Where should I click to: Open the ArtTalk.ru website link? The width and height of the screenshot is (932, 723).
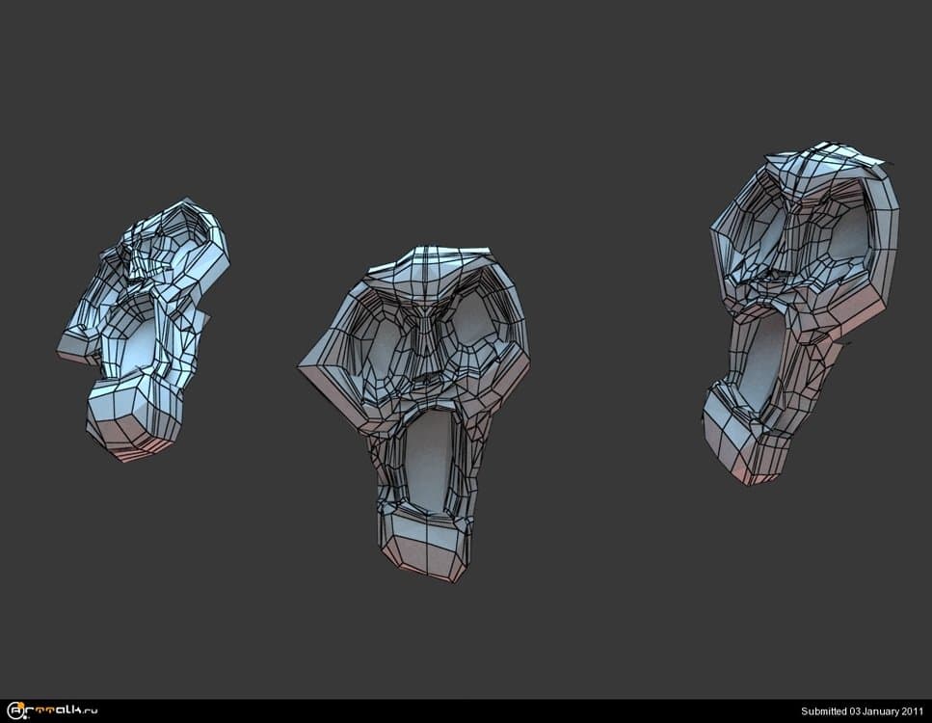(x=48, y=710)
